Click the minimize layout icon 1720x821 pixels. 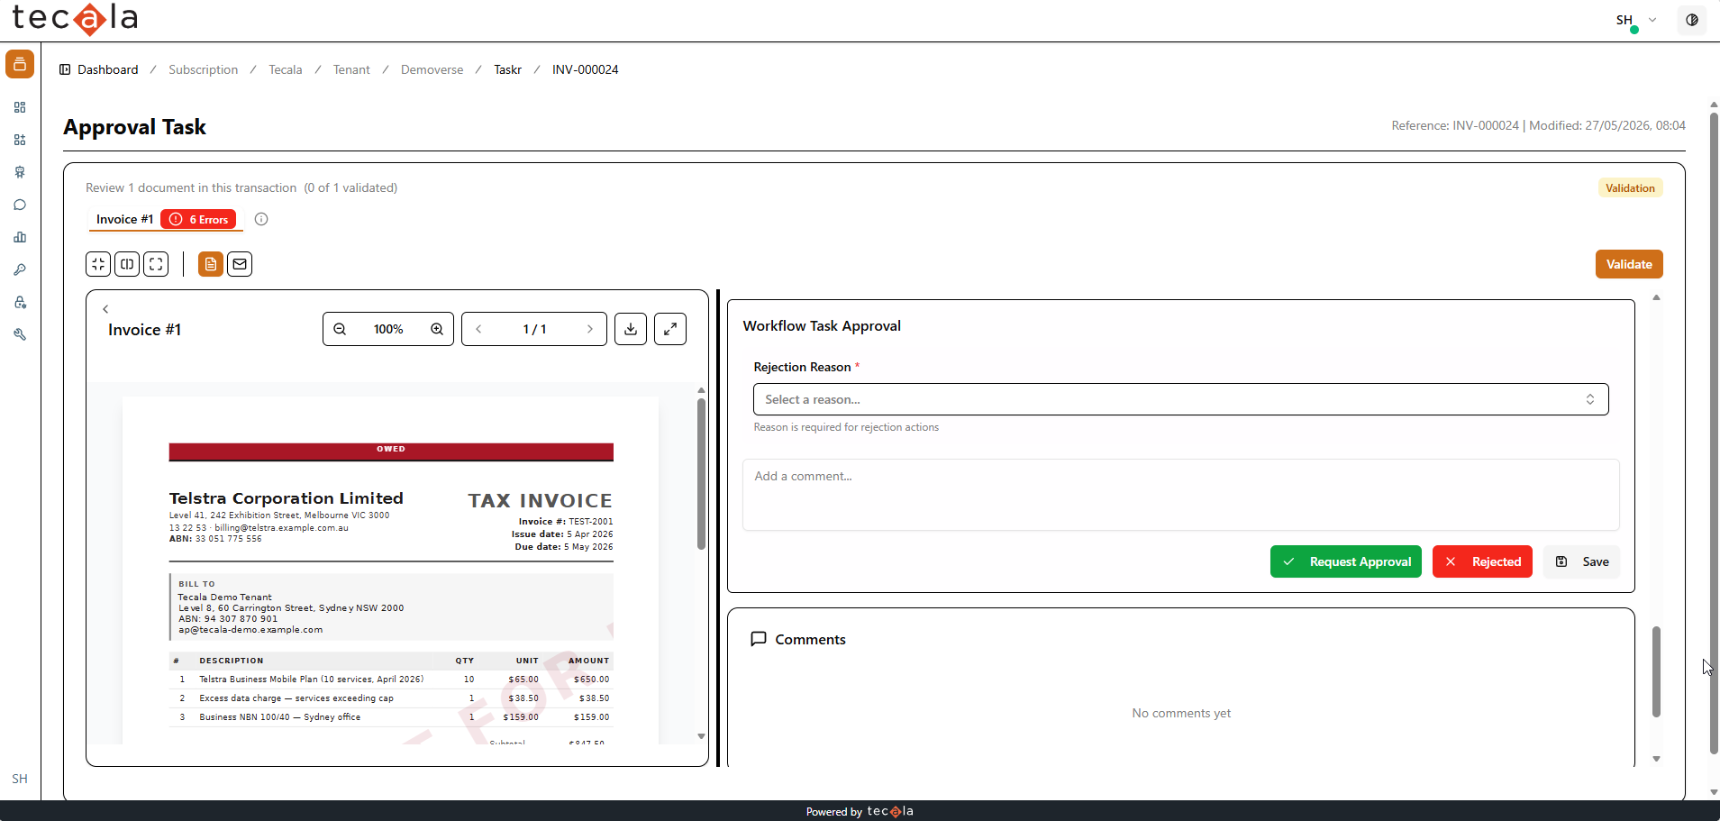(x=98, y=264)
